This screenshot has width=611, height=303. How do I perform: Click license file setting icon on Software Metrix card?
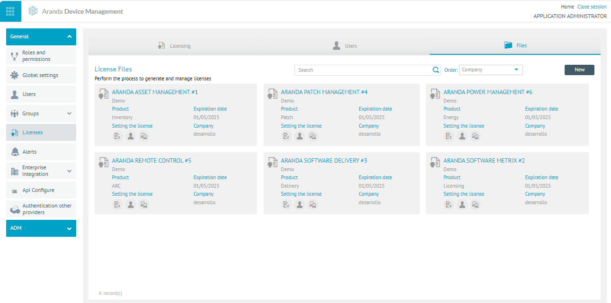tap(449, 205)
